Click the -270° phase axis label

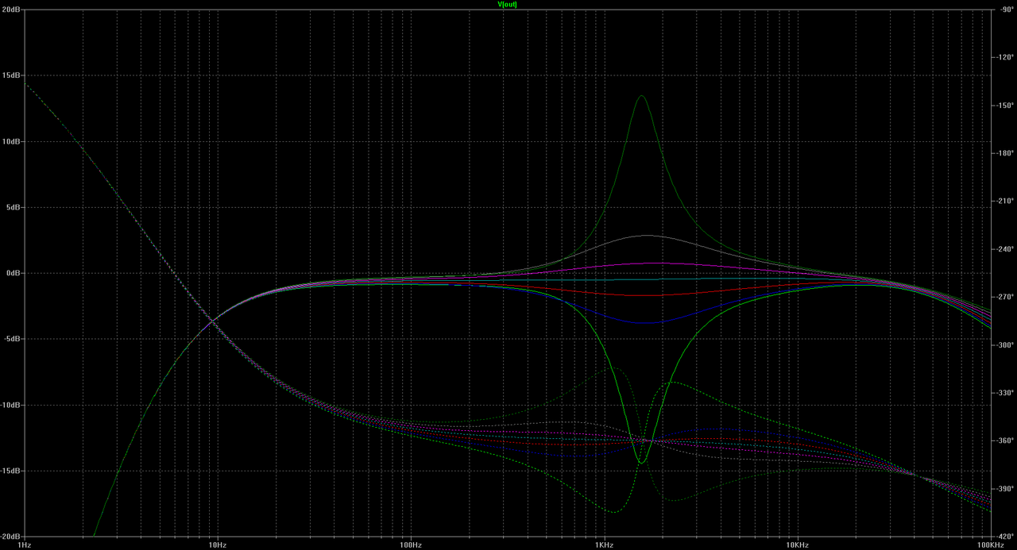tap(1007, 297)
